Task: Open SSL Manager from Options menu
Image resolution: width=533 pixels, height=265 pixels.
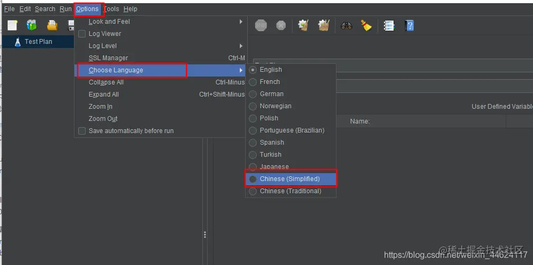Action: click(160, 58)
